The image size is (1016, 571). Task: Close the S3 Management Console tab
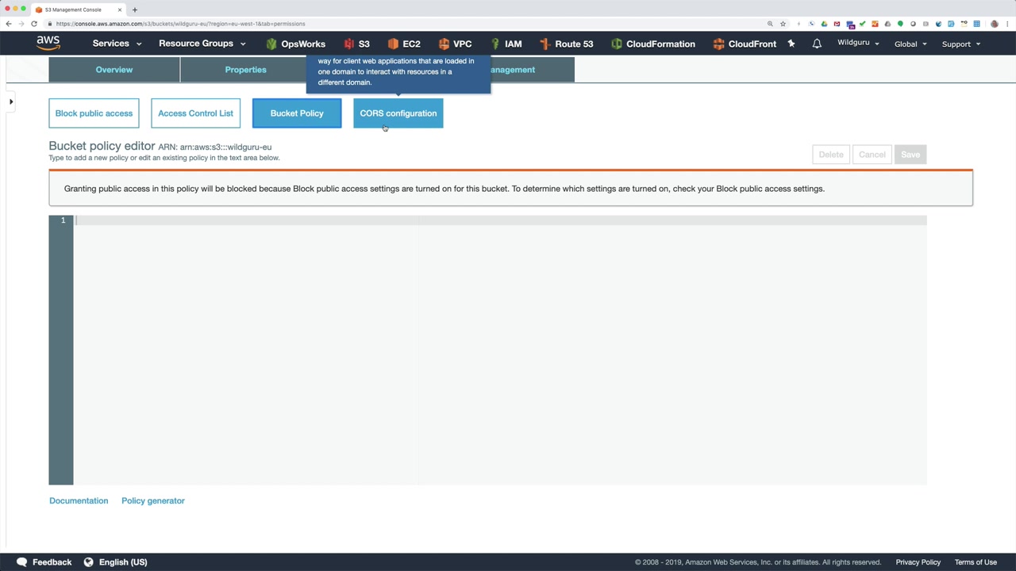120,10
